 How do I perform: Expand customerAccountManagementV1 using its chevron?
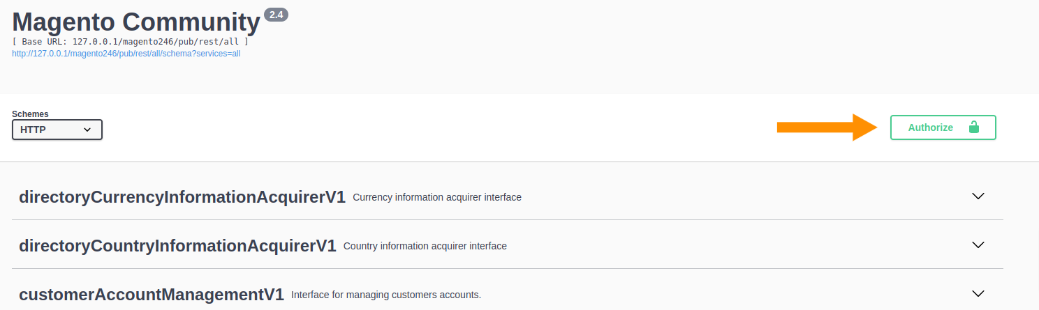pos(978,293)
